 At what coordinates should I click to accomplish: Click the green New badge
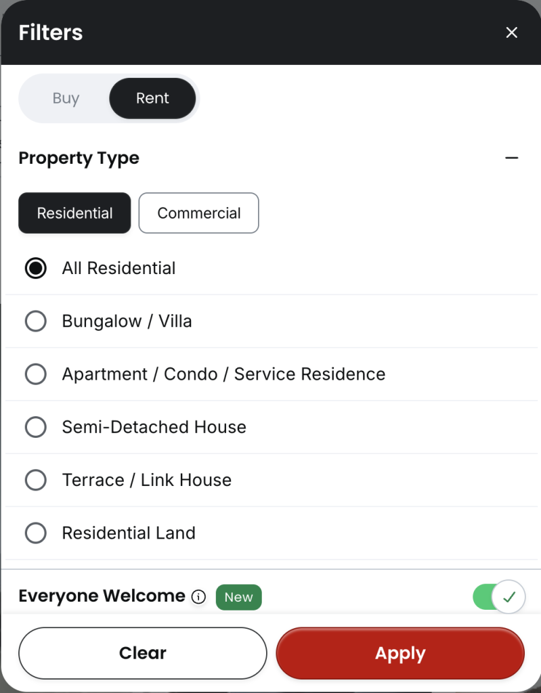point(239,597)
